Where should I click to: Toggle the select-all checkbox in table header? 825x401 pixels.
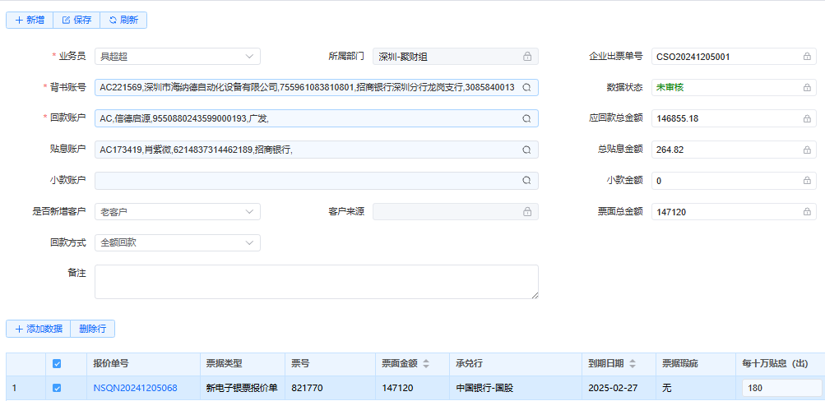pos(57,364)
